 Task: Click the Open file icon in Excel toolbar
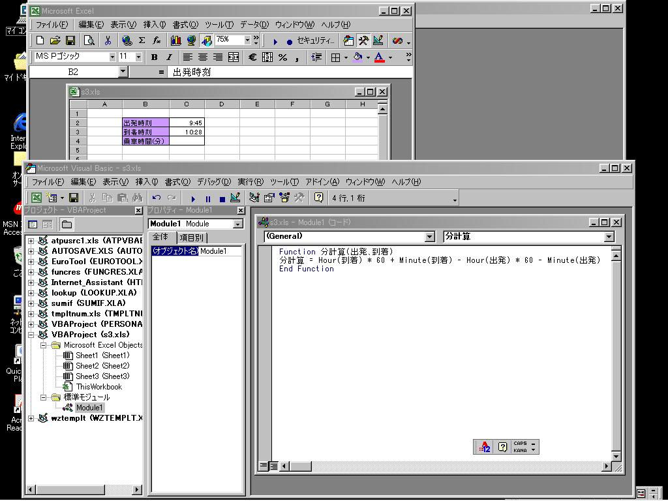[55, 40]
